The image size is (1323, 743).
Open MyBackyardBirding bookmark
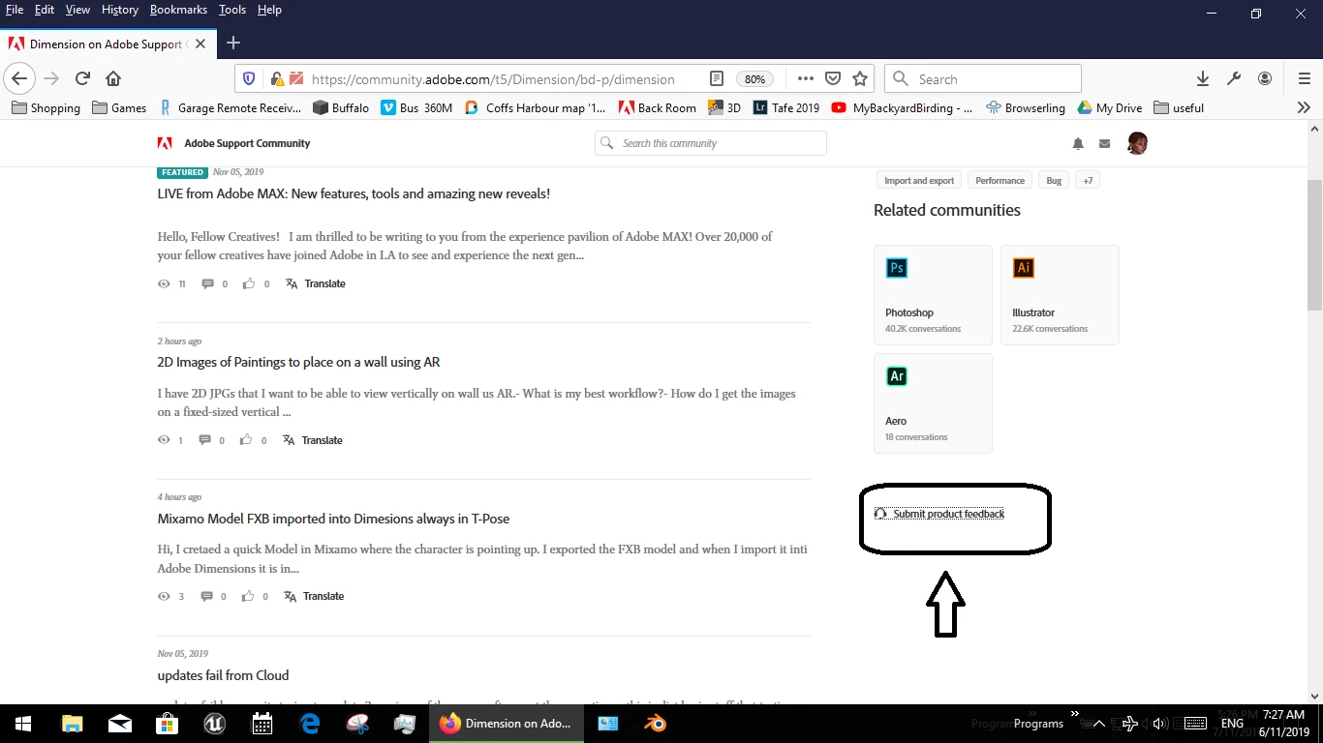(902, 107)
